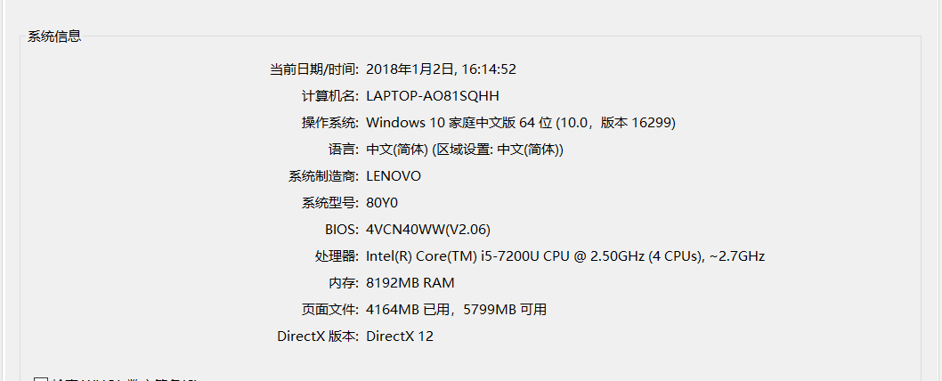Click the 操作系统 label
Image resolution: width=942 pixels, height=381 pixels.
[x=330, y=122]
